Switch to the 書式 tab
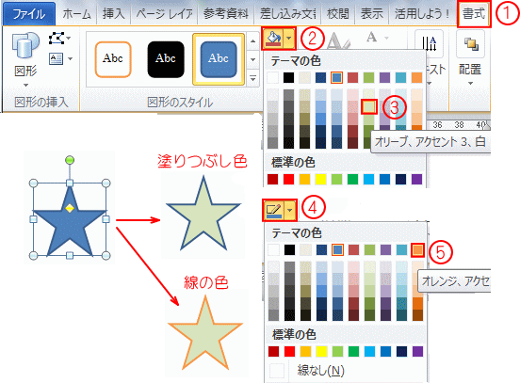Viewport: 520px width, 383px height. coord(474,14)
